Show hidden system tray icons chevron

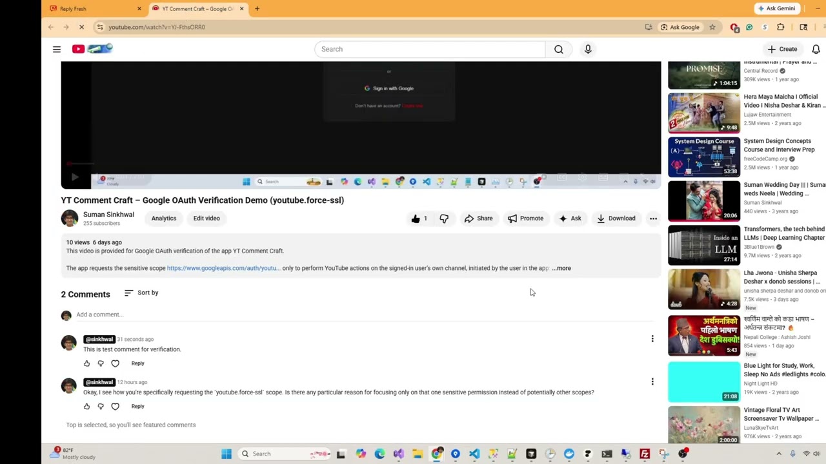tap(778, 454)
